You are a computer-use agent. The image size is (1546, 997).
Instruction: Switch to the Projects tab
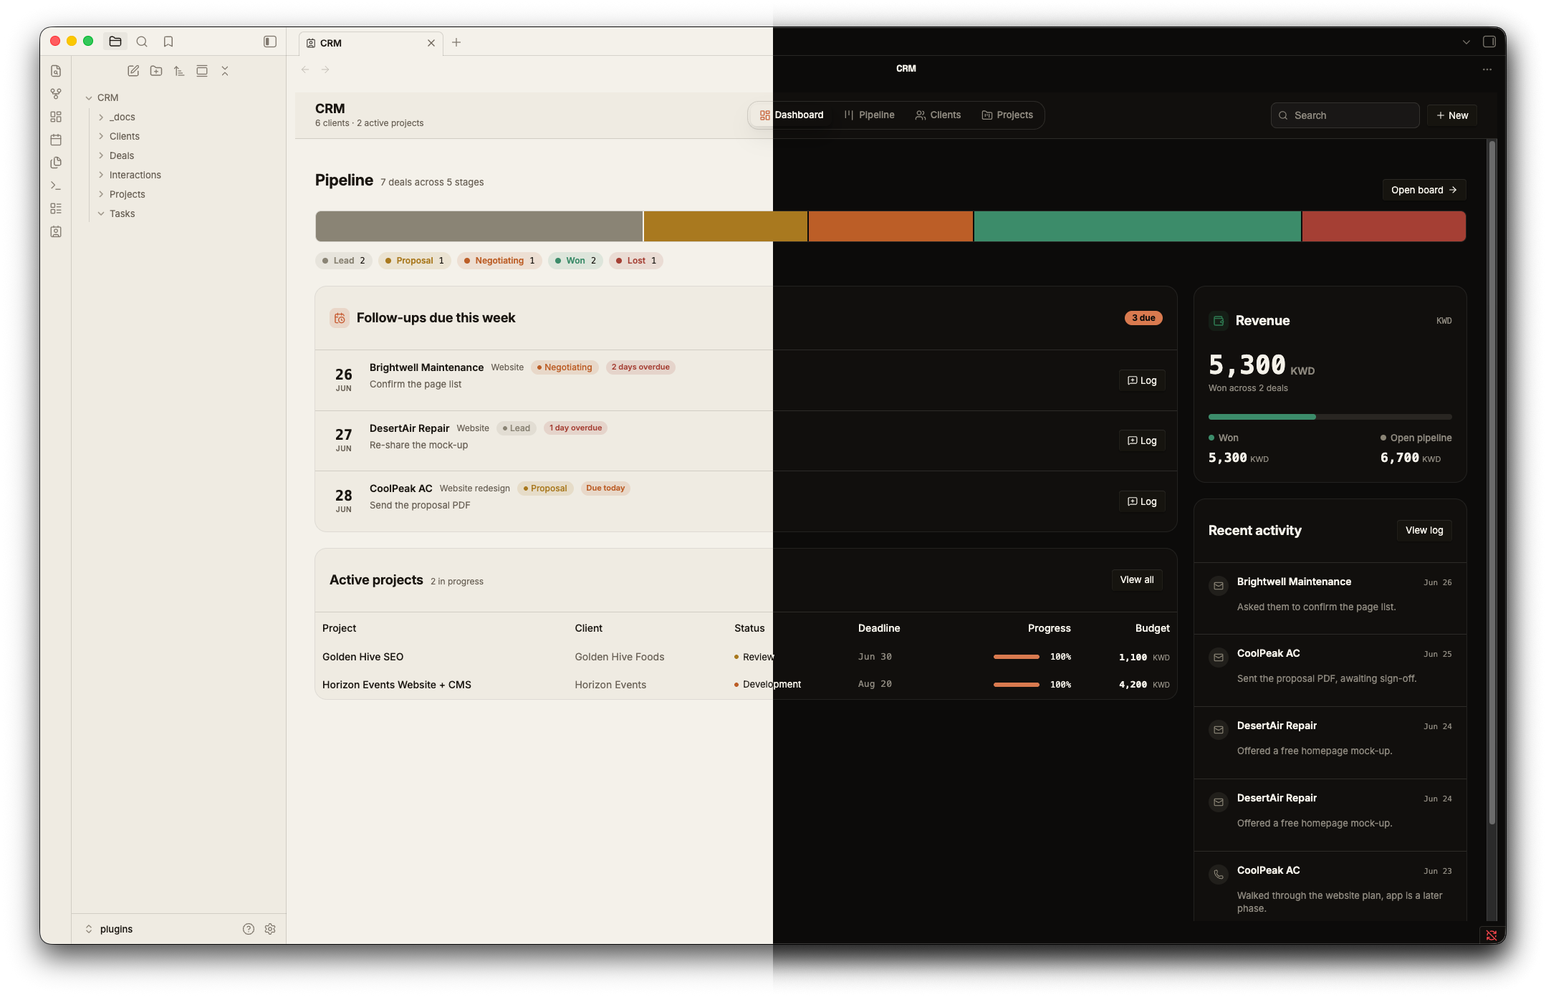point(1007,115)
